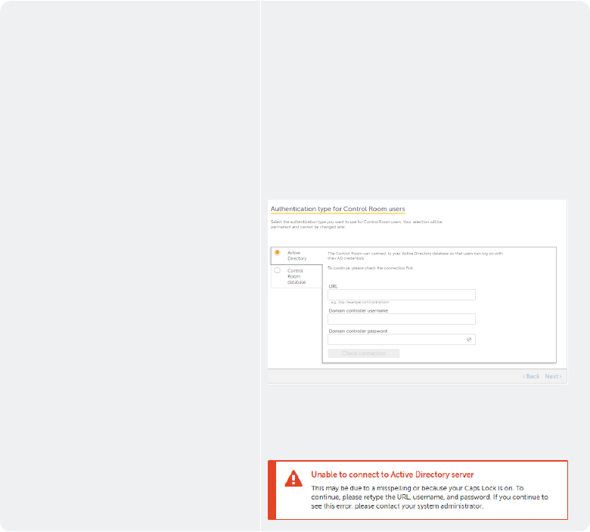Click the 'Domain controller username' label

pyautogui.click(x=359, y=310)
